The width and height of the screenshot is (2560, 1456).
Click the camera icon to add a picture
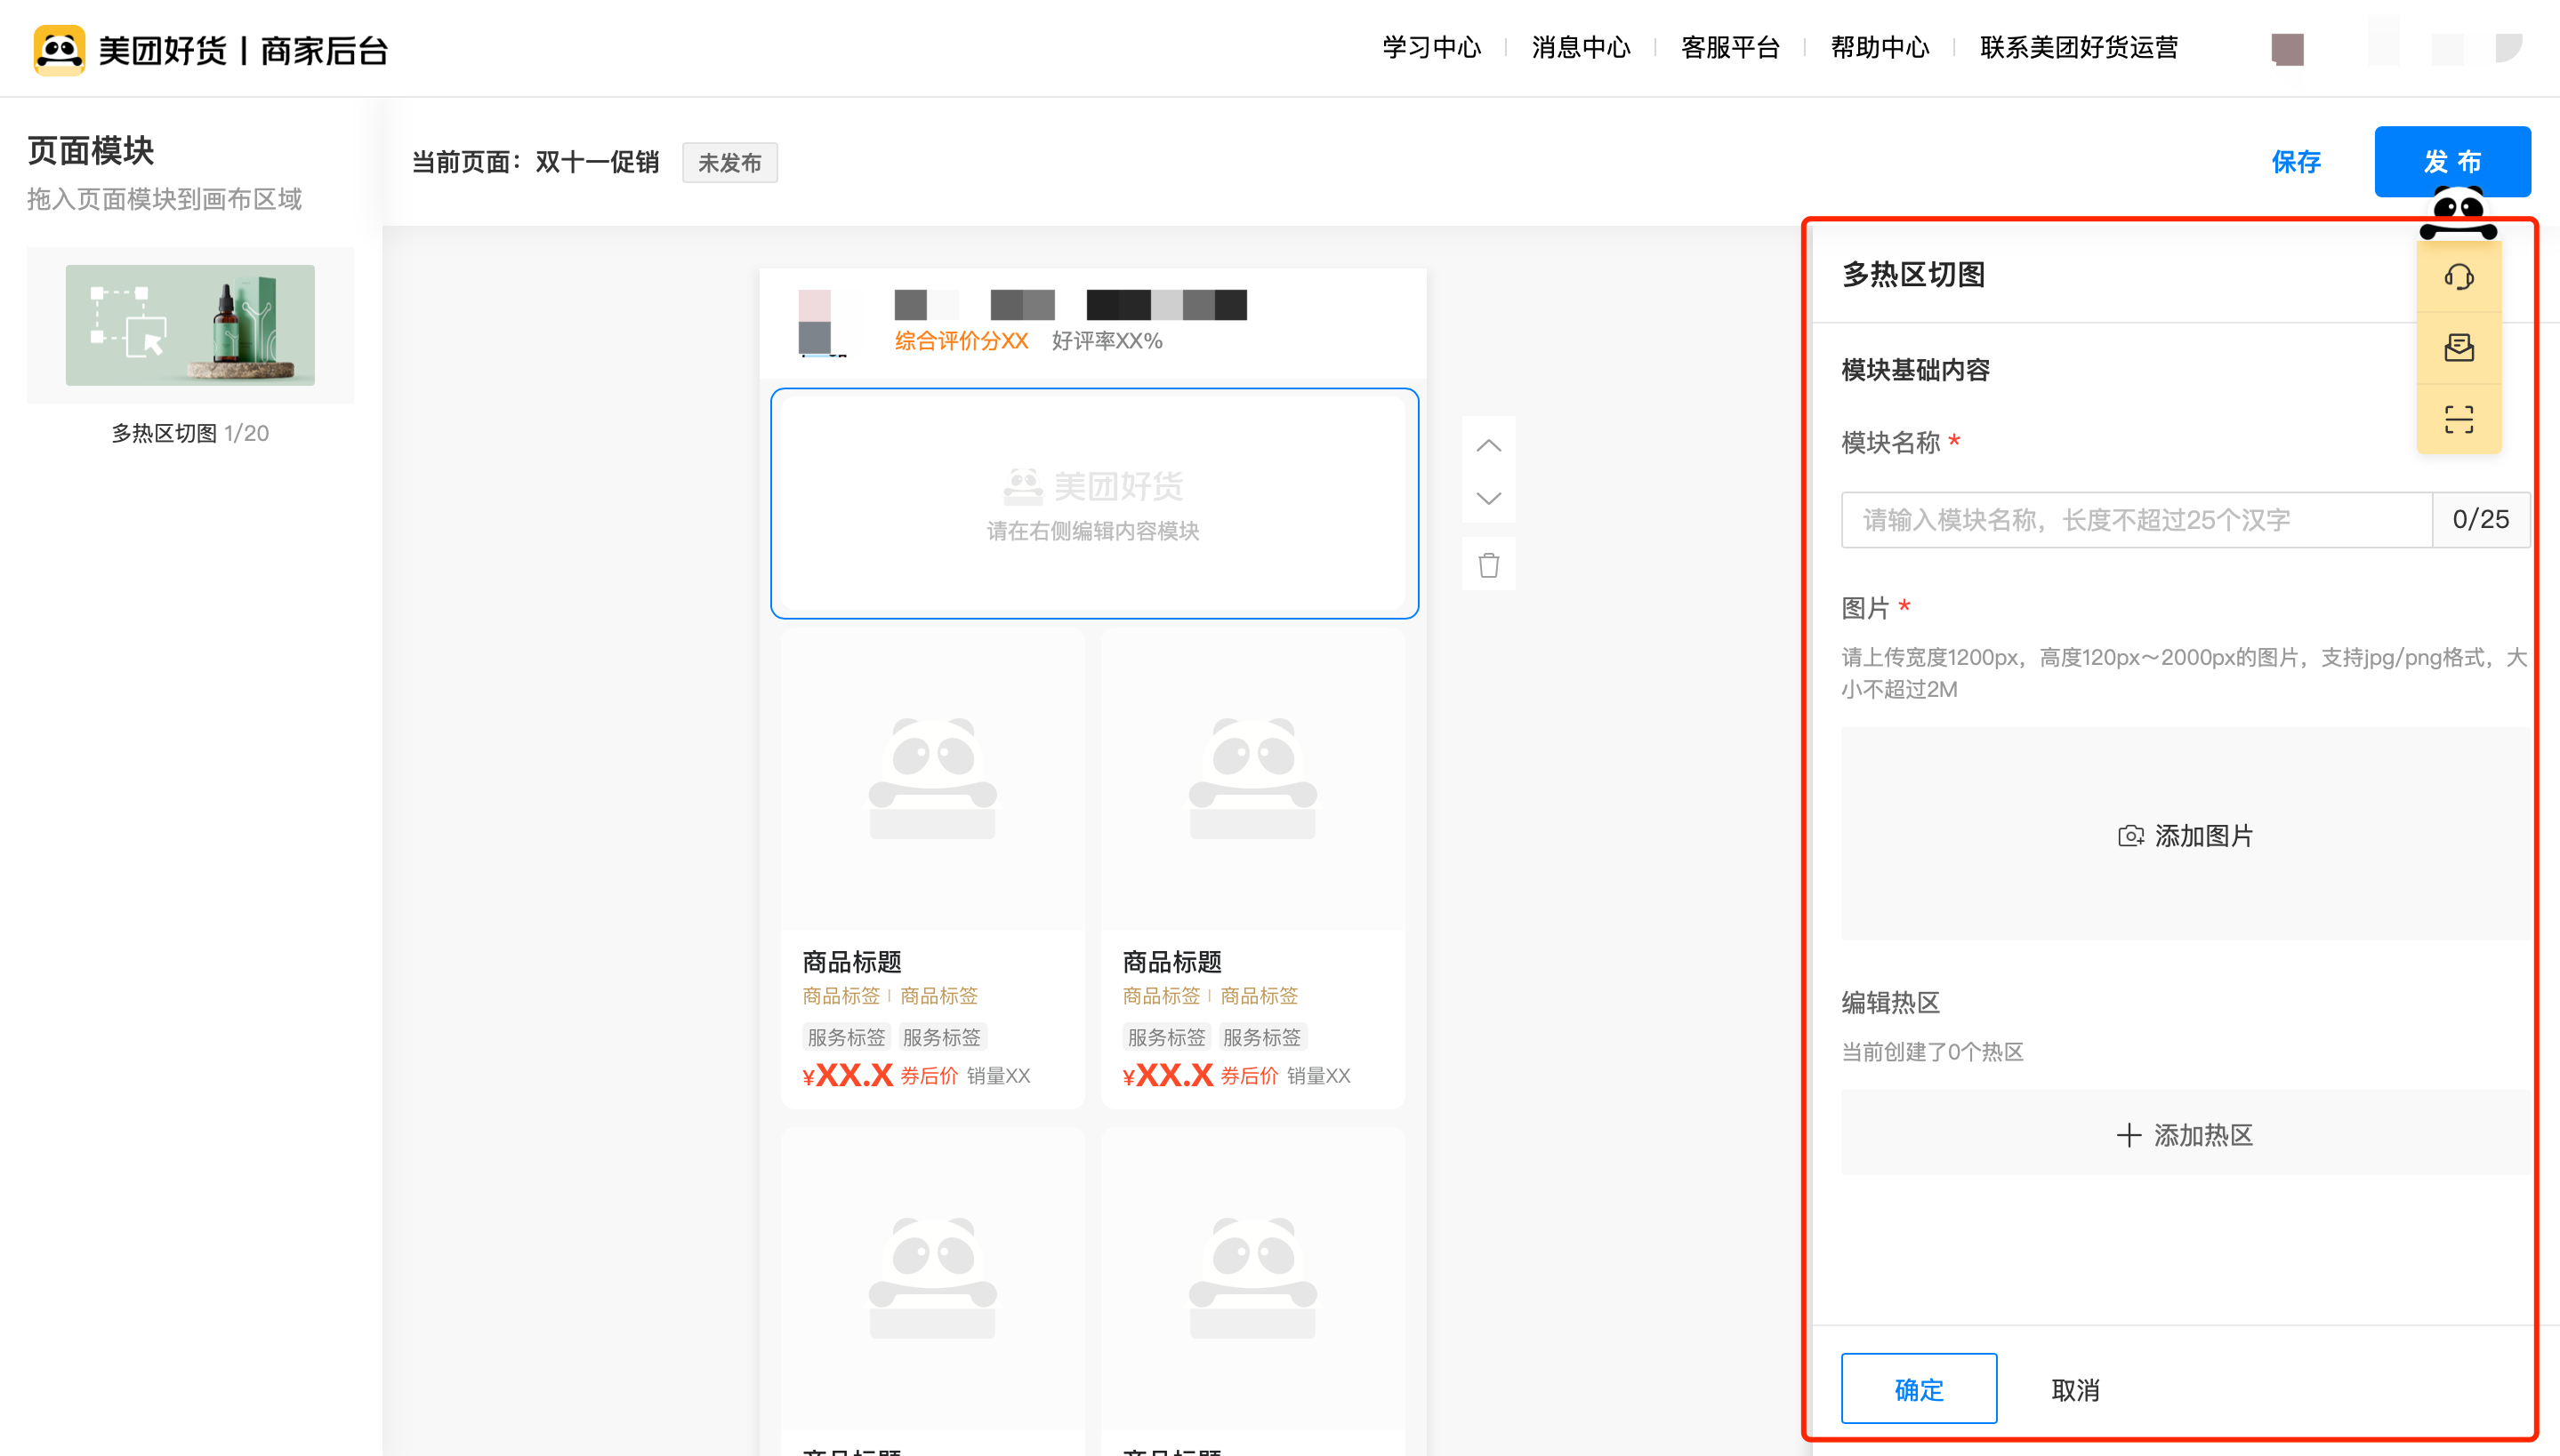click(2131, 836)
